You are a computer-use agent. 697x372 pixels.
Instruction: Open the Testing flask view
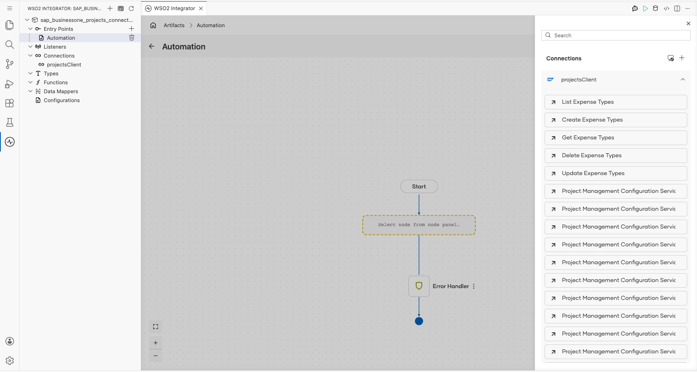(10, 122)
